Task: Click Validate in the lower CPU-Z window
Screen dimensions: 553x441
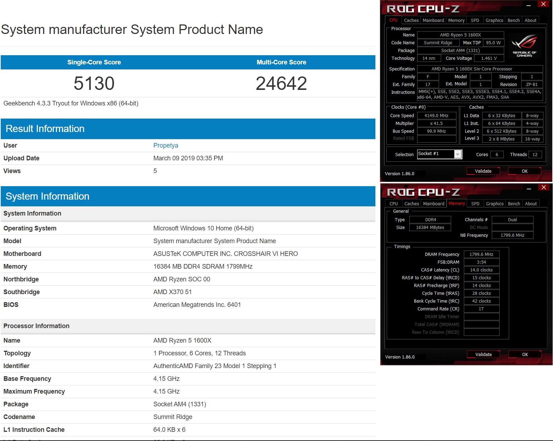Action: [483, 354]
